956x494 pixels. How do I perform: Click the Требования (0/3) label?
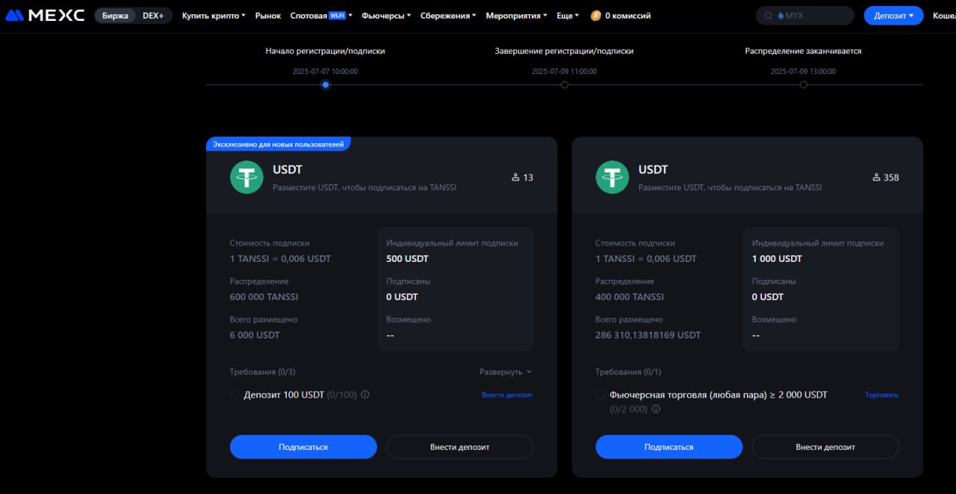[263, 372]
